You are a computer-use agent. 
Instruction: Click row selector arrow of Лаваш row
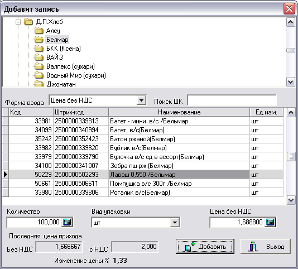coord(6,175)
